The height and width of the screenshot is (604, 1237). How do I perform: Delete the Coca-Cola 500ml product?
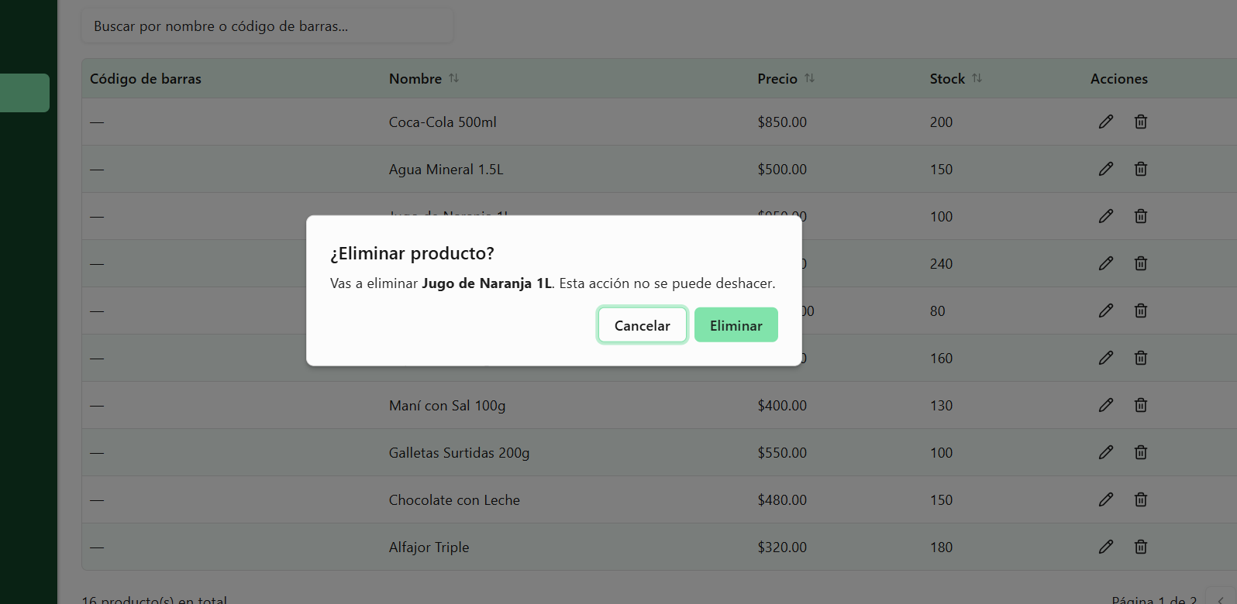(1141, 122)
